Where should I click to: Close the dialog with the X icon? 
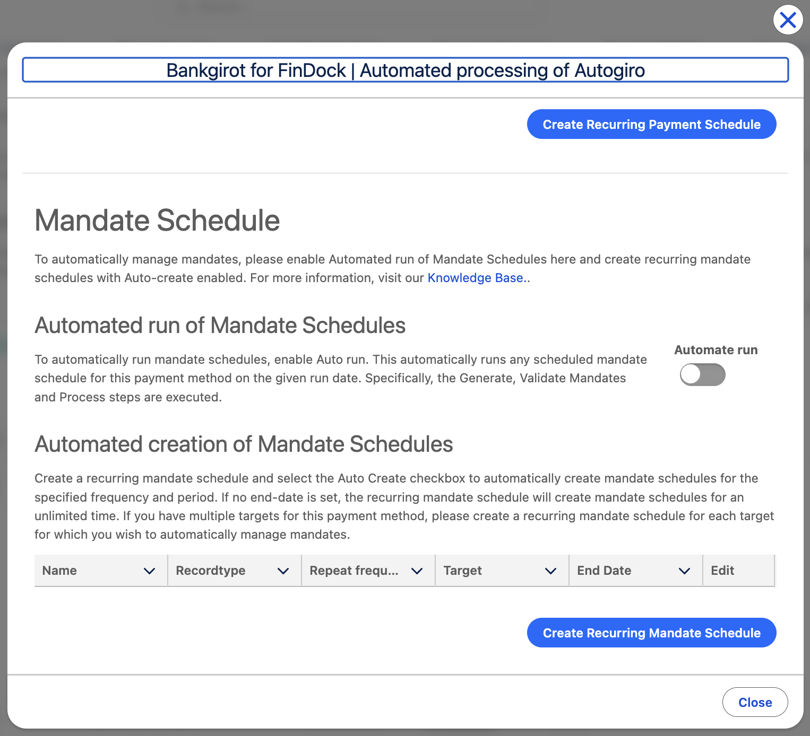point(788,20)
